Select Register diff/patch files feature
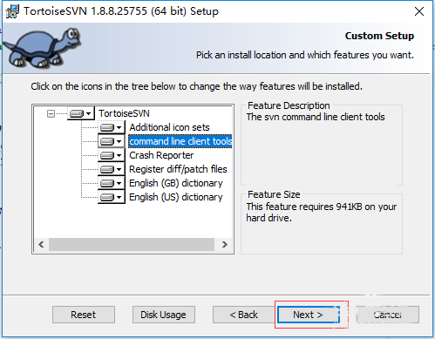 tap(178, 169)
